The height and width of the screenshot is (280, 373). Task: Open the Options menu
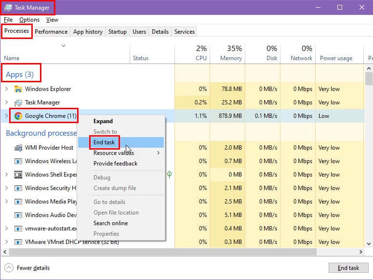[29, 20]
